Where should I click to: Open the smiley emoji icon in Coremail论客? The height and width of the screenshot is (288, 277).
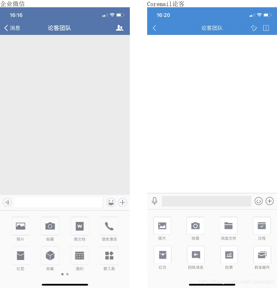[x=258, y=201]
